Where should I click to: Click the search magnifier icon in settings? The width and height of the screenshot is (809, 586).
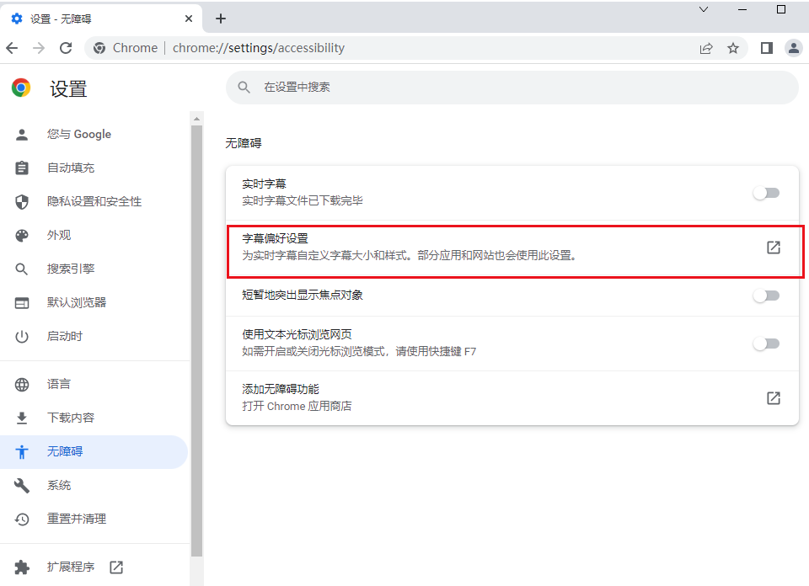click(244, 87)
